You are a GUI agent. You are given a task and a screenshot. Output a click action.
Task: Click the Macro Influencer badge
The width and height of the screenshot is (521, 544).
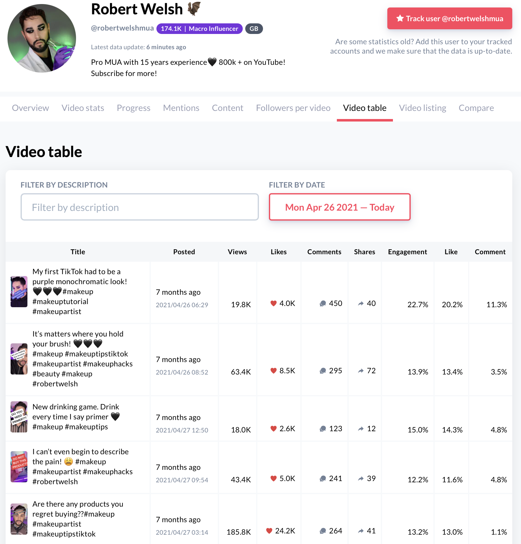[x=199, y=28]
